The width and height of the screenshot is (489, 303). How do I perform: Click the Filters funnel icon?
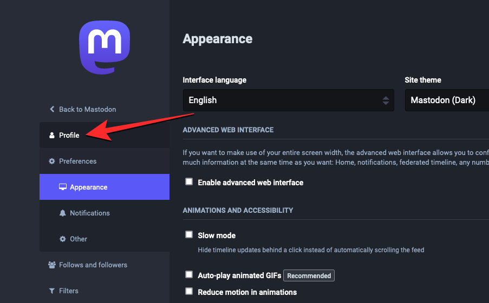point(52,291)
